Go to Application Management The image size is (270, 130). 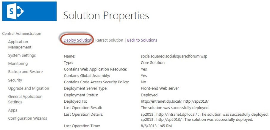(20, 44)
